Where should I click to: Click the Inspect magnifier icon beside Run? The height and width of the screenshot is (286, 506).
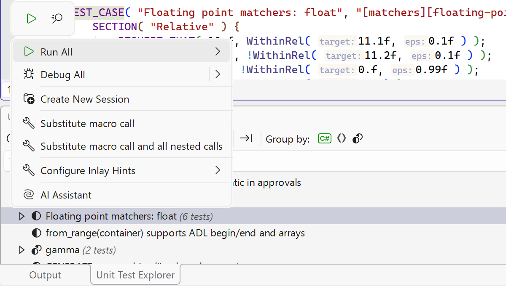[57, 19]
